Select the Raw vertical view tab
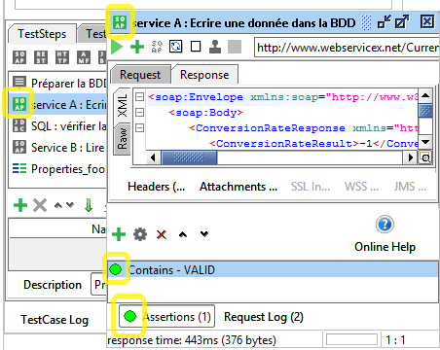 click(122, 139)
